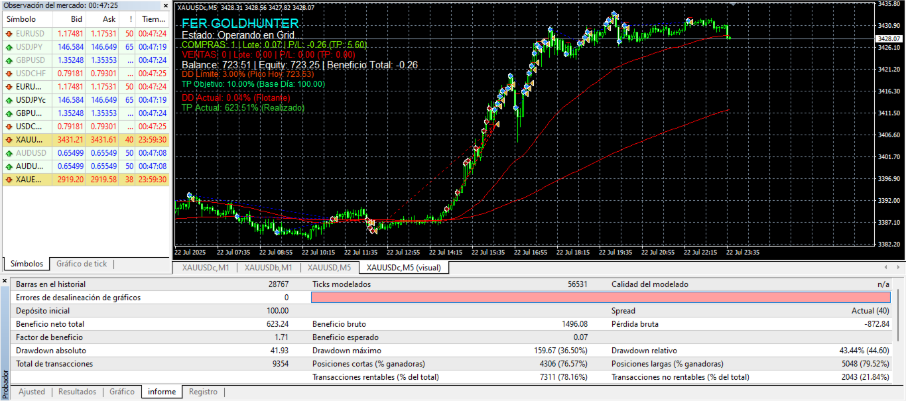Select the USDJPY symbol name
906x401 pixels.
(x=30, y=47)
